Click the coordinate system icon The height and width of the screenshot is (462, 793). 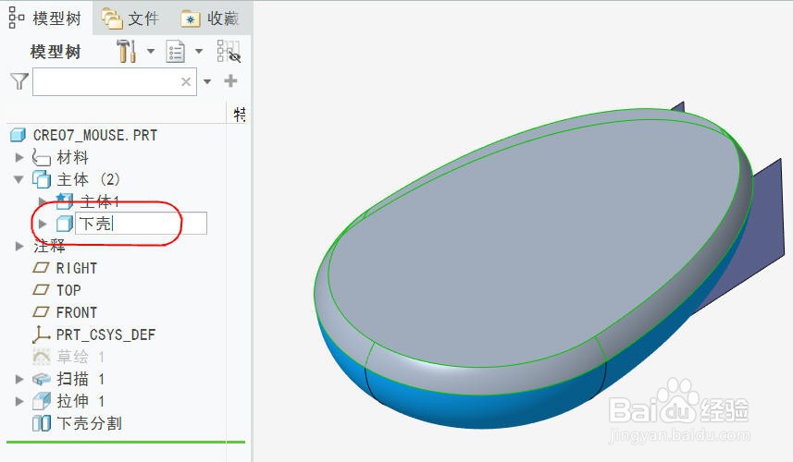(x=41, y=334)
